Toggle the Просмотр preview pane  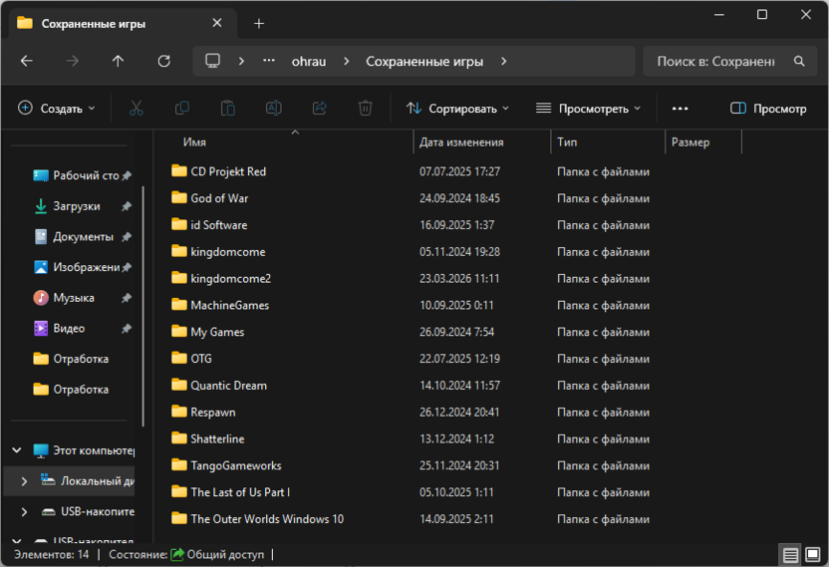pyautogui.click(x=768, y=109)
